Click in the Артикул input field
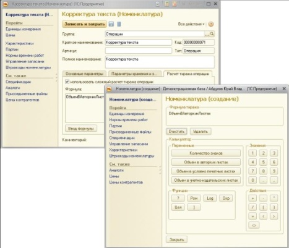The height and width of the screenshot is (248, 289). point(139,51)
